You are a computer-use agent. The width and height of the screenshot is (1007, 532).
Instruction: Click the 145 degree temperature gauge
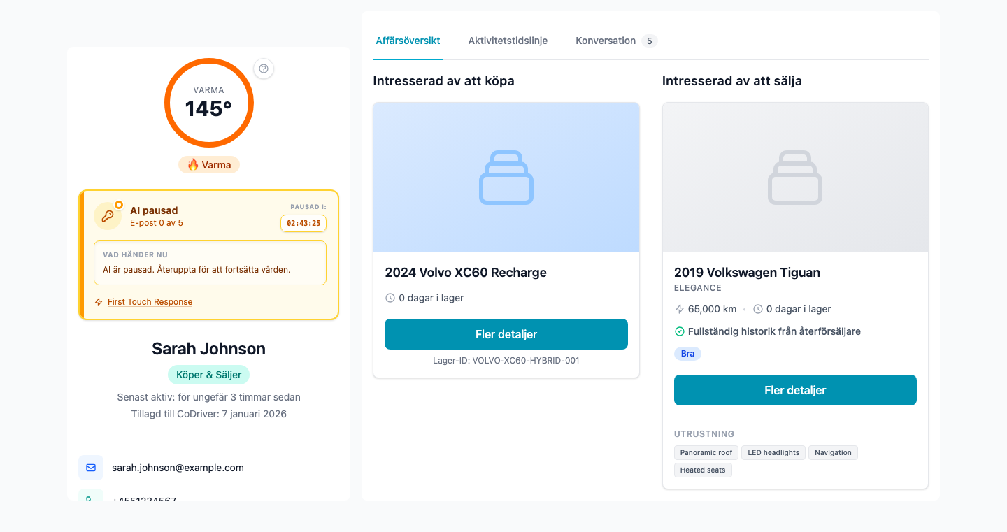(208, 103)
